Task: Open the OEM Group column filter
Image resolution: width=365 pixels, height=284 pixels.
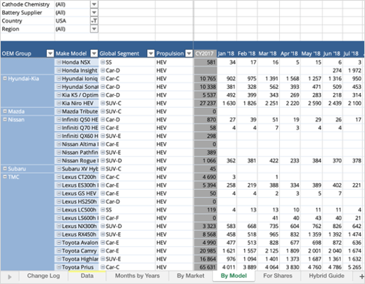Action: 50,54
